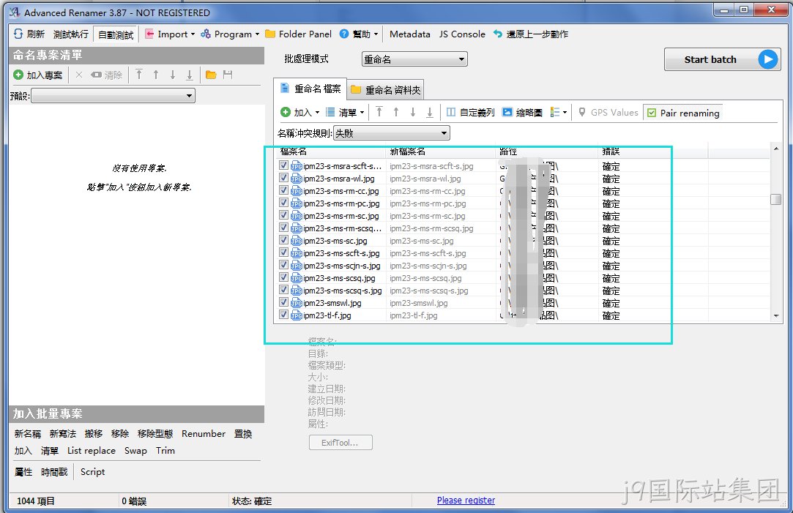
Task: Click the file list scroll up arrow
Action: click(776, 148)
